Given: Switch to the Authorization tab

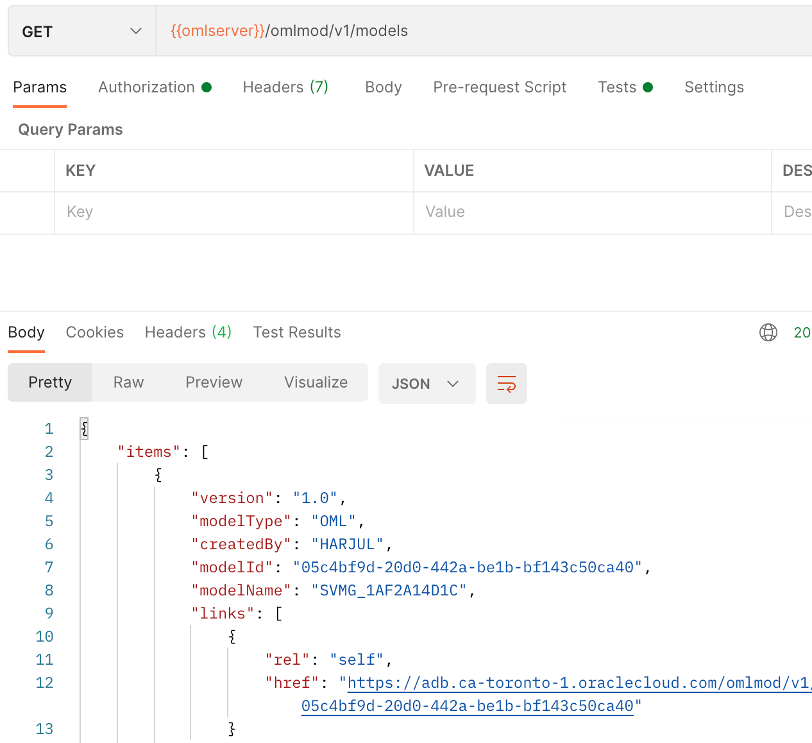Looking at the screenshot, I should tap(146, 87).
